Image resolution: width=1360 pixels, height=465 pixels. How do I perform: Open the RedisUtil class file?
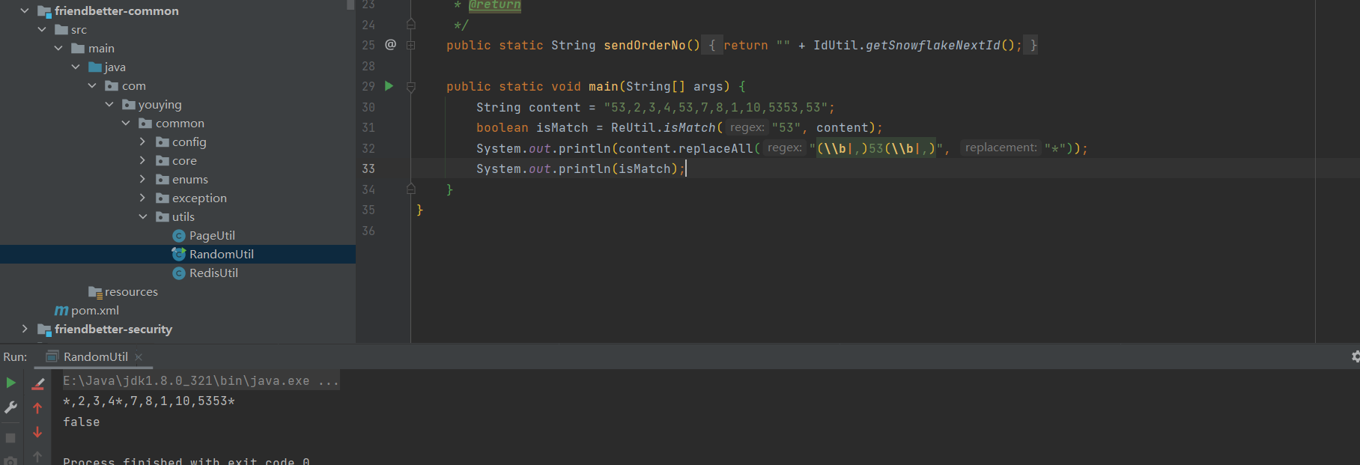click(x=213, y=273)
